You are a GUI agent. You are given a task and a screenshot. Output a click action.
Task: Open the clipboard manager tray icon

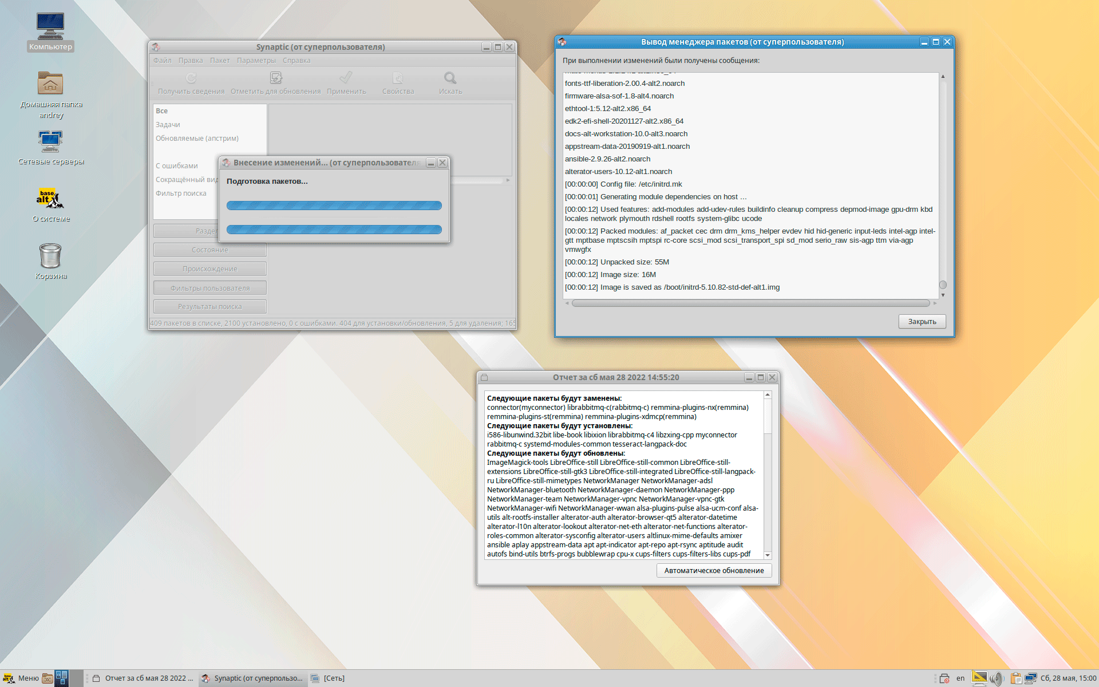(1016, 678)
